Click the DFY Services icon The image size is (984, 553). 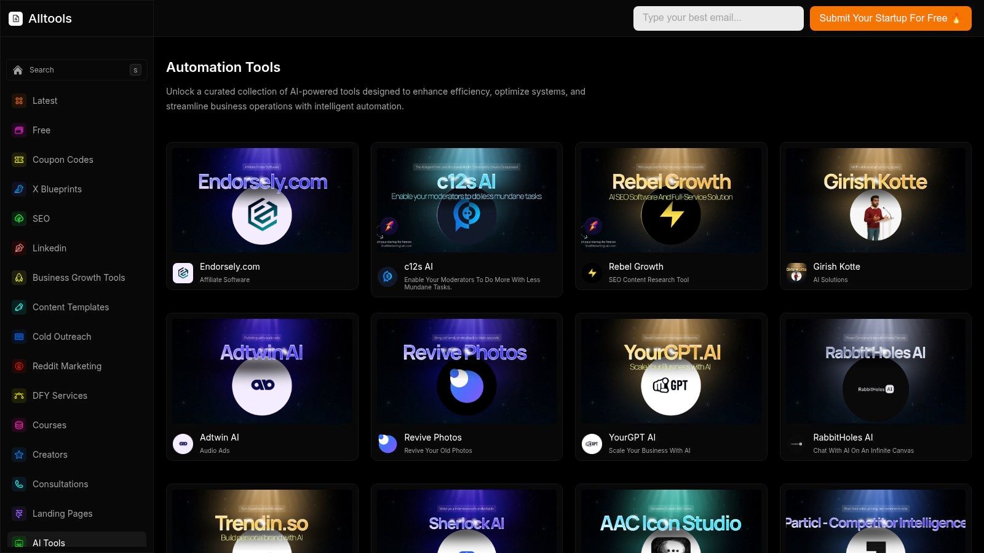(x=19, y=396)
